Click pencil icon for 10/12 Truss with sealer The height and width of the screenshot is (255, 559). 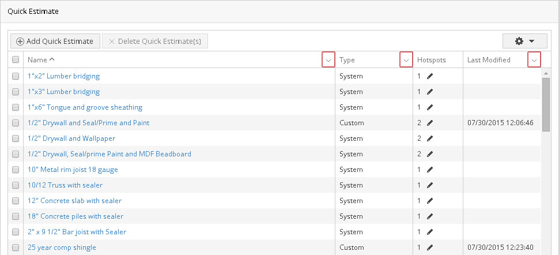click(430, 185)
